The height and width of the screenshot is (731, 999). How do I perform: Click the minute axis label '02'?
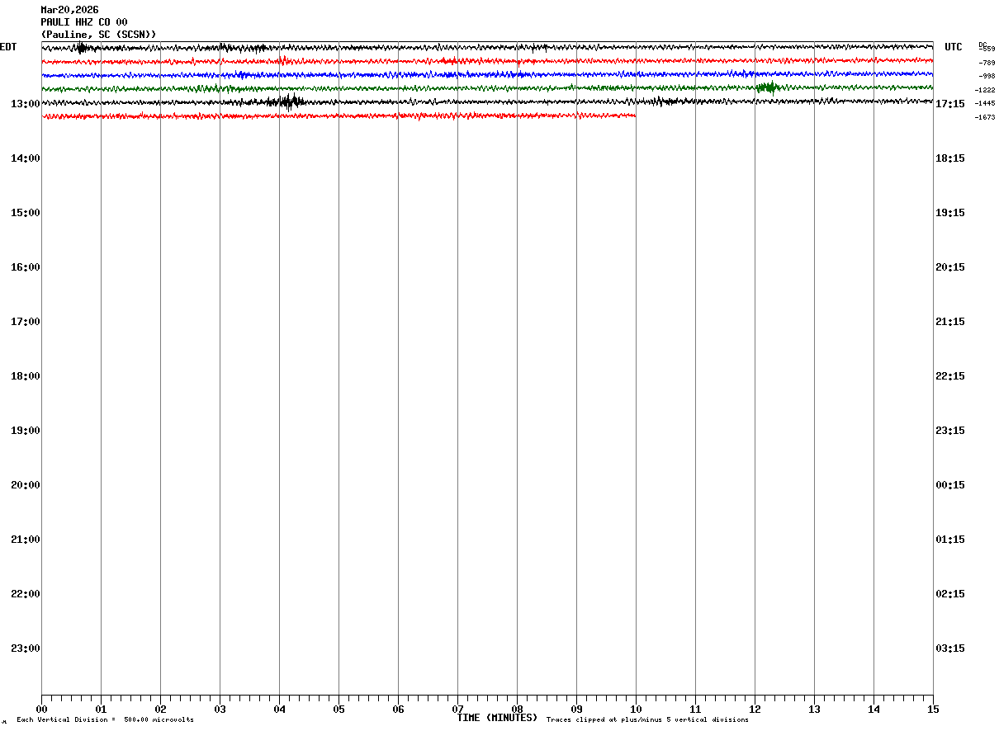pos(160,710)
